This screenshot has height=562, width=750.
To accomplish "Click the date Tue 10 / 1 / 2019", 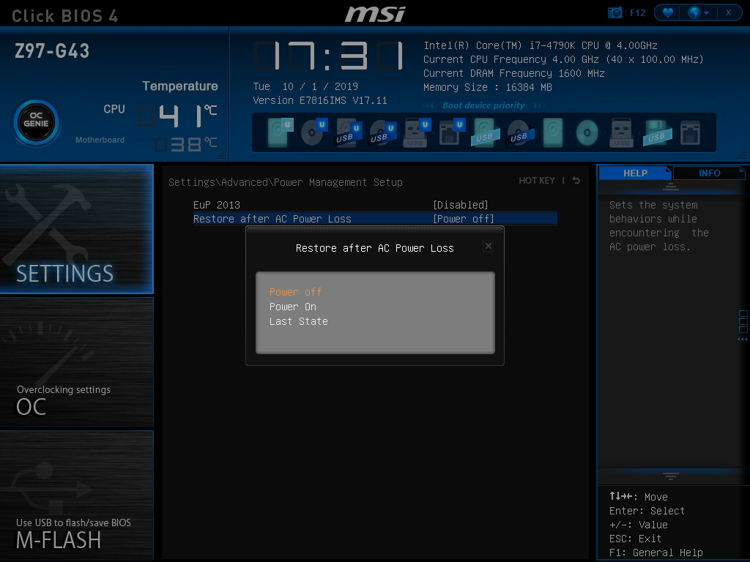I will click(x=305, y=86).
